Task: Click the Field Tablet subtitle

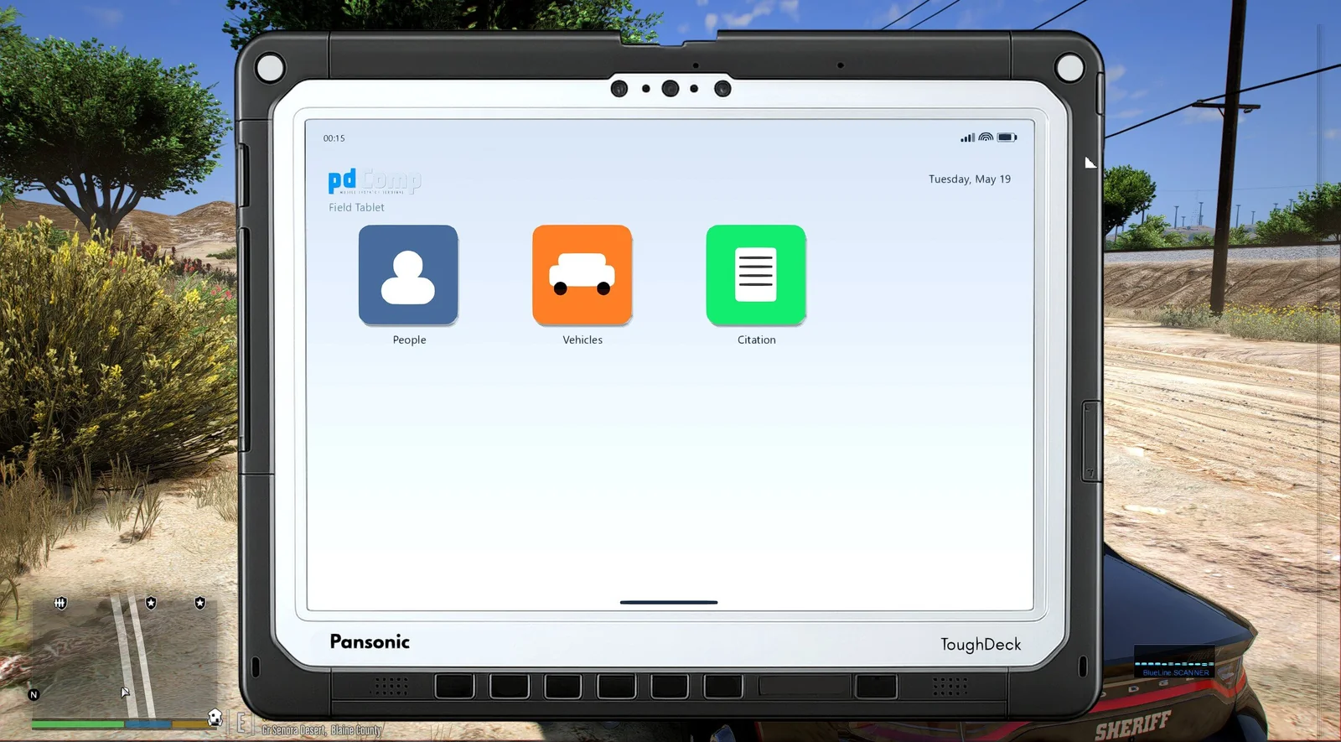Action: click(x=356, y=207)
